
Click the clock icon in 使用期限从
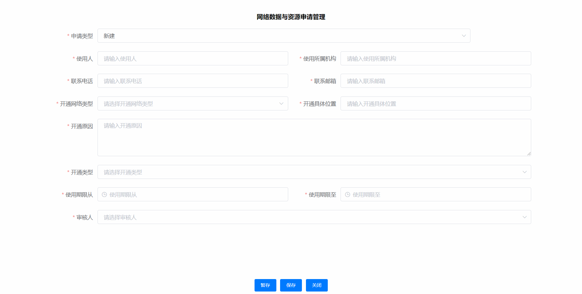coord(104,194)
